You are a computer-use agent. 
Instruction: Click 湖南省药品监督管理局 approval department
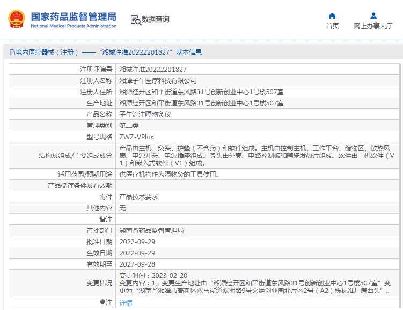point(151,231)
